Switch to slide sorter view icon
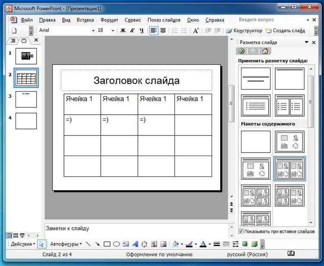 (x=16, y=235)
